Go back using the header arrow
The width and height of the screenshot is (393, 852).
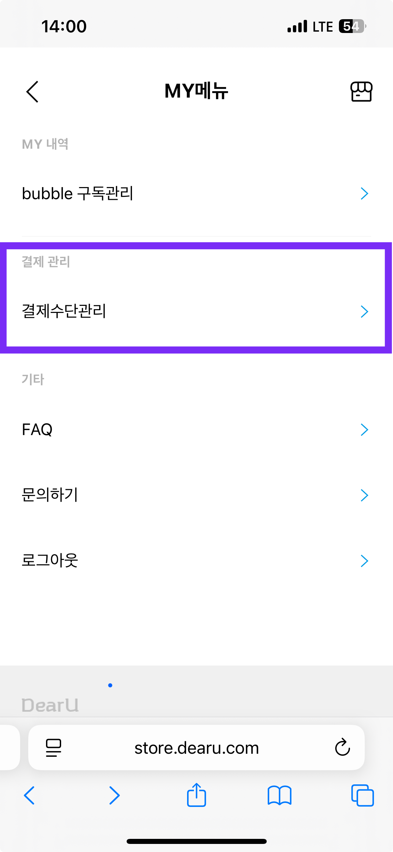[x=32, y=92]
